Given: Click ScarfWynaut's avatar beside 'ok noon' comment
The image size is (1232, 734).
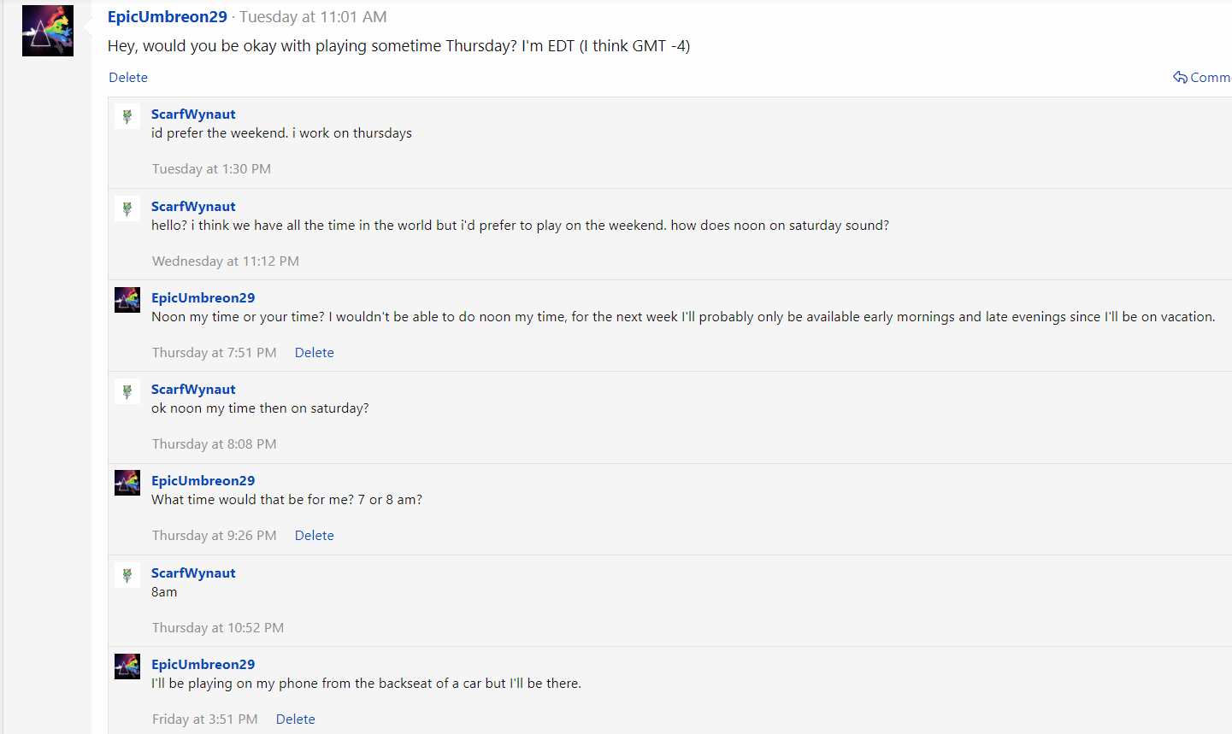Looking at the screenshot, I should (127, 391).
